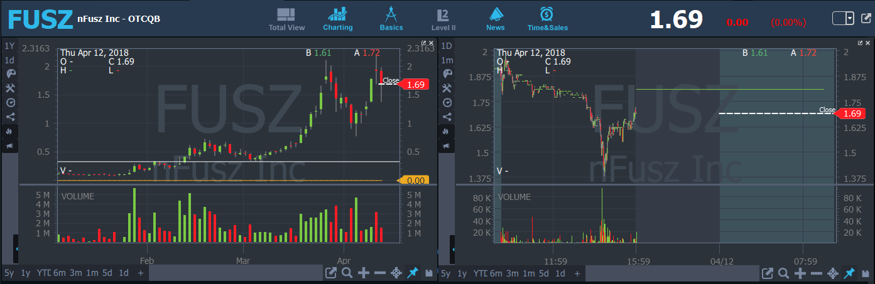Set left chart to 3m timeframe
The image size is (875, 284).
click(75, 273)
